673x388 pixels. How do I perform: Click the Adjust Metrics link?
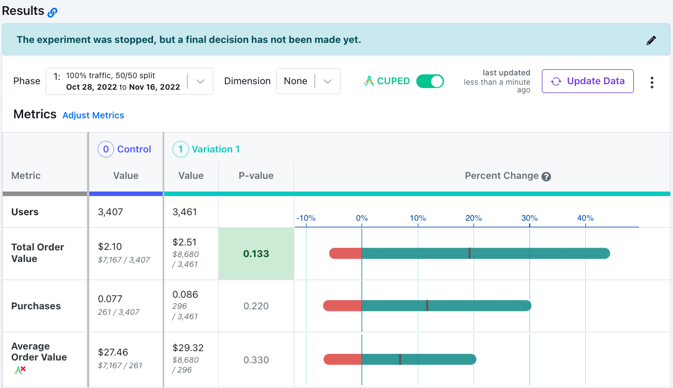(x=93, y=116)
